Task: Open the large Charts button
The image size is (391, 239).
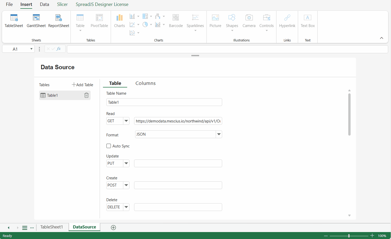Action: point(119,21)
